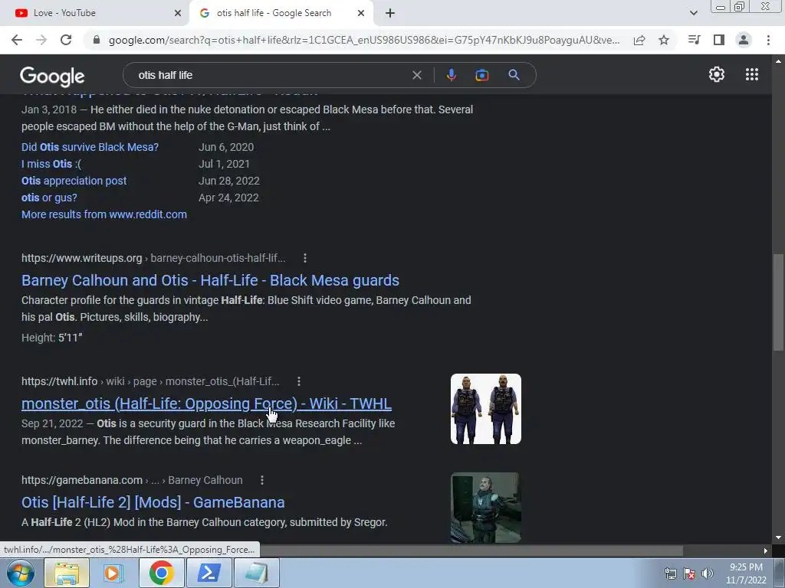
Task: Open 'I miss Otis :(' link
Action: [51, 164]
